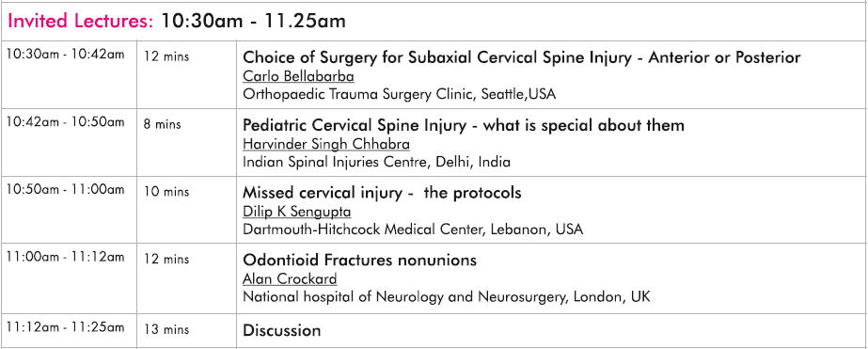This screenshot has width=868, height=349.
Task: Click the Choice of Surgery for Subaxial lecture title
Action: [522, 57]
